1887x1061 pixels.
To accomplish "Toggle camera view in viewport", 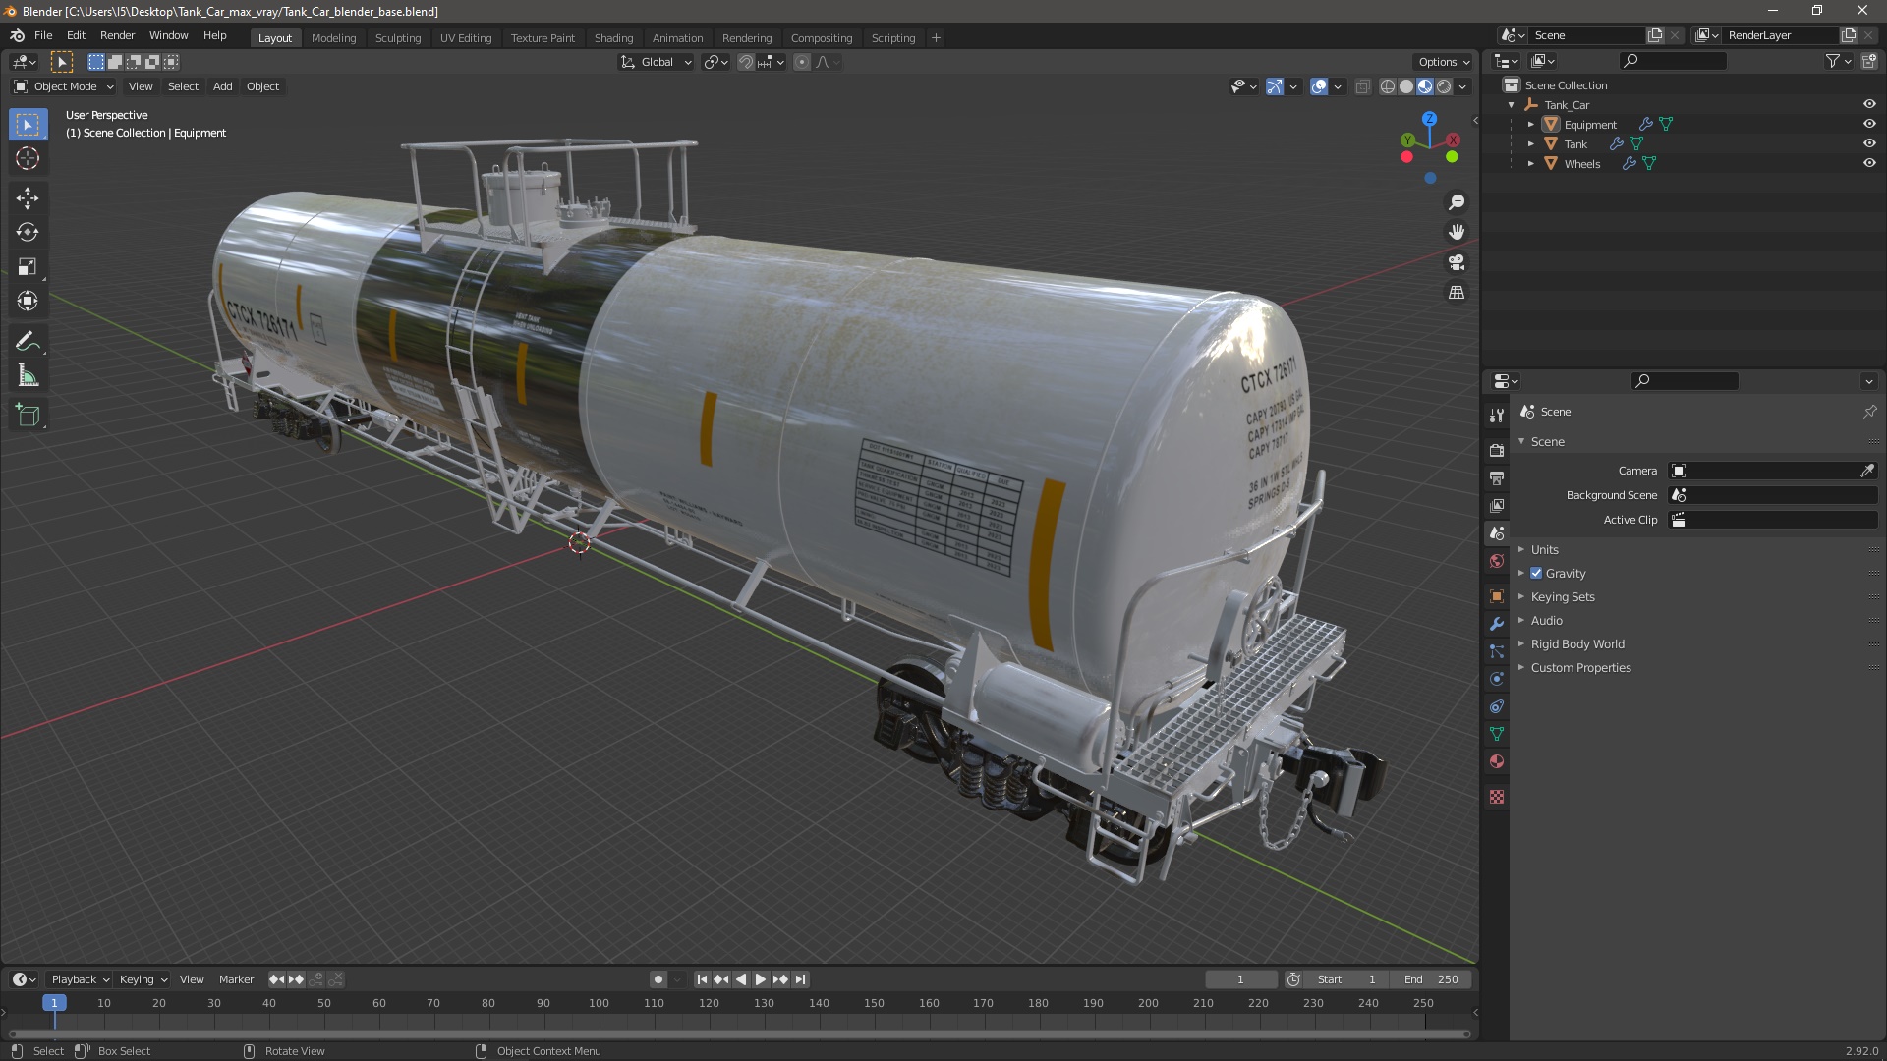I will (1457, 262).
